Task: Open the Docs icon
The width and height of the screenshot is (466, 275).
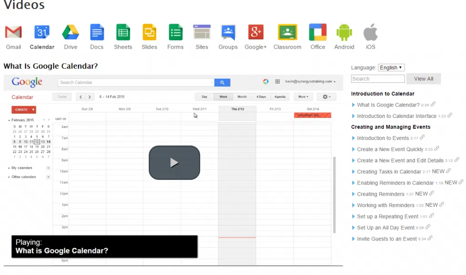Action: point(97,32)
